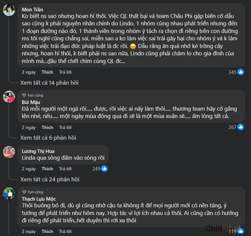
Task: Reply to Mon Trần's comment
Action: point(65,72)
